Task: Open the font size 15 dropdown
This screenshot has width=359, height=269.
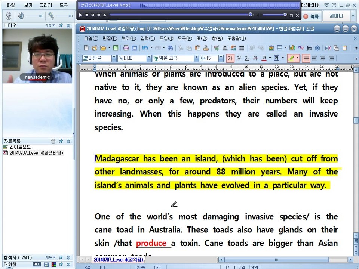Action: click(221, 58)
